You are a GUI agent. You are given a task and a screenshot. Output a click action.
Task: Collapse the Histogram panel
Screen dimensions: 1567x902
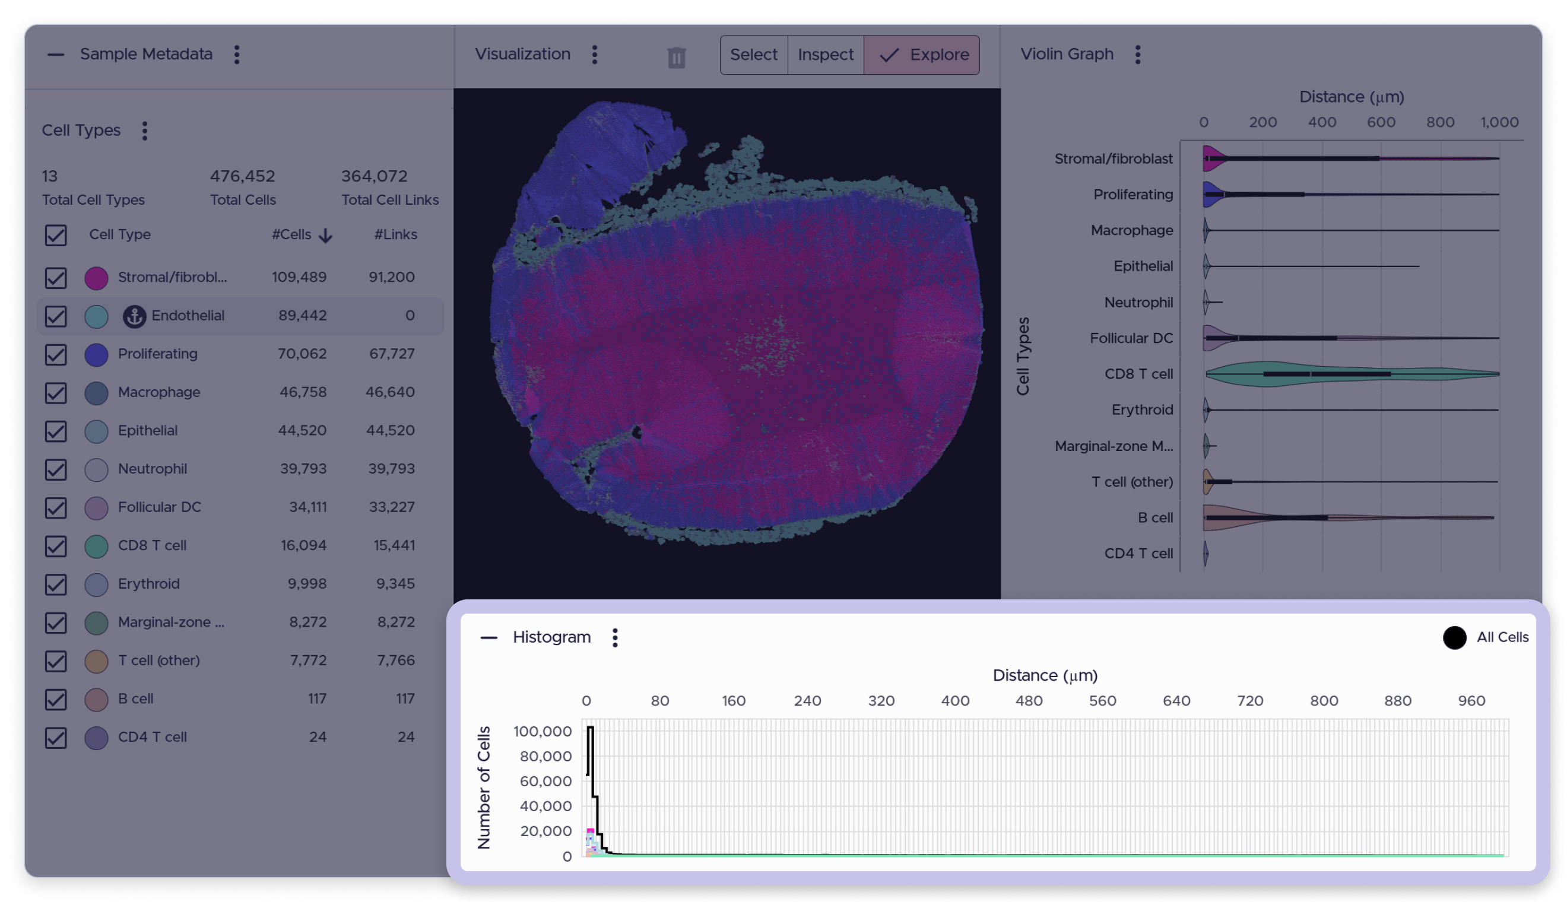coord(489,637)
